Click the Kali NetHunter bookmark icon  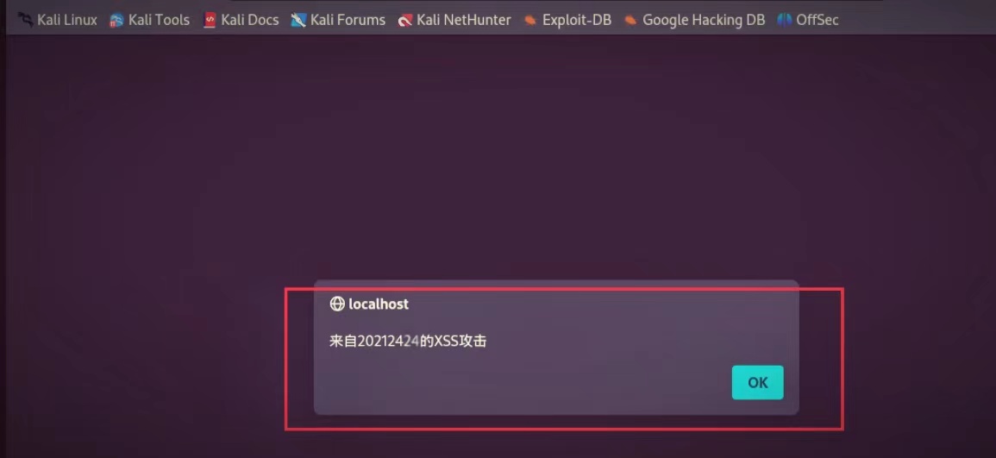point(405,21)
